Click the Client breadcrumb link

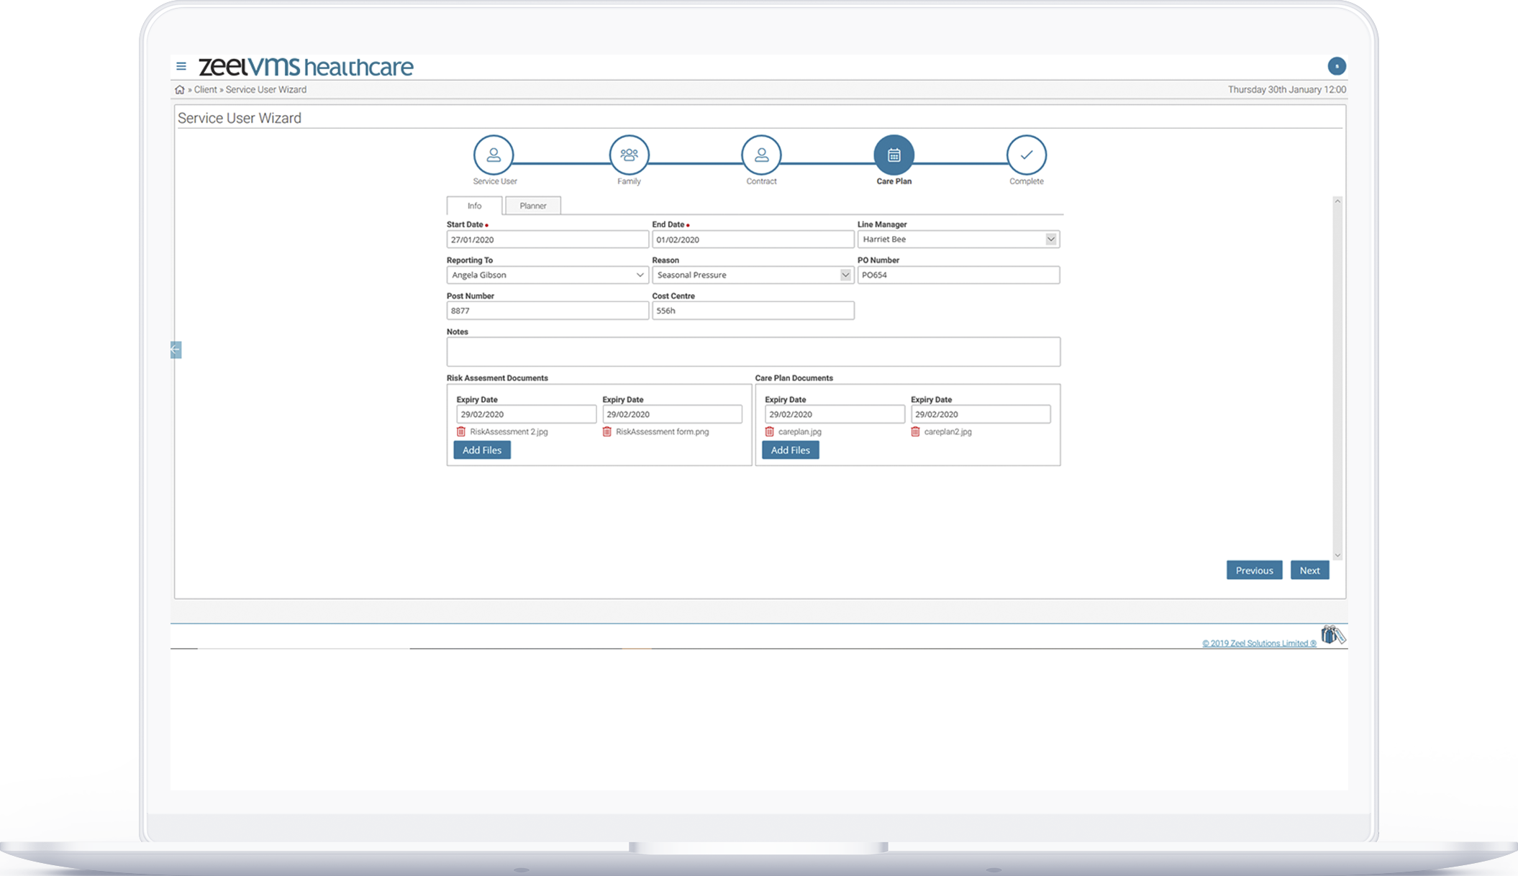tap(204, 89)
